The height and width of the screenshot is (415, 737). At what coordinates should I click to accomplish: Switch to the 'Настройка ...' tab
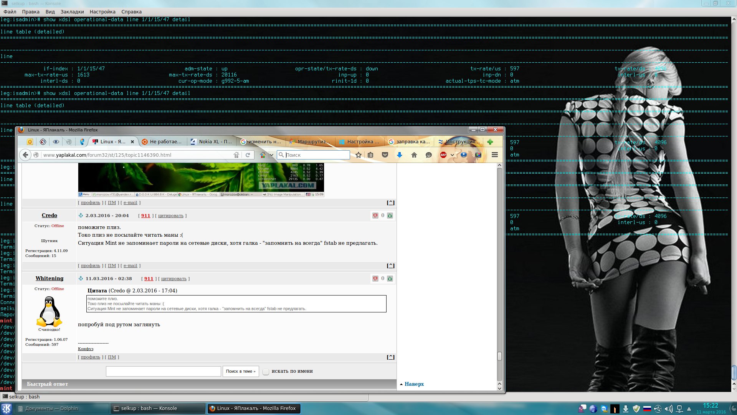click(x=360, y=142)
